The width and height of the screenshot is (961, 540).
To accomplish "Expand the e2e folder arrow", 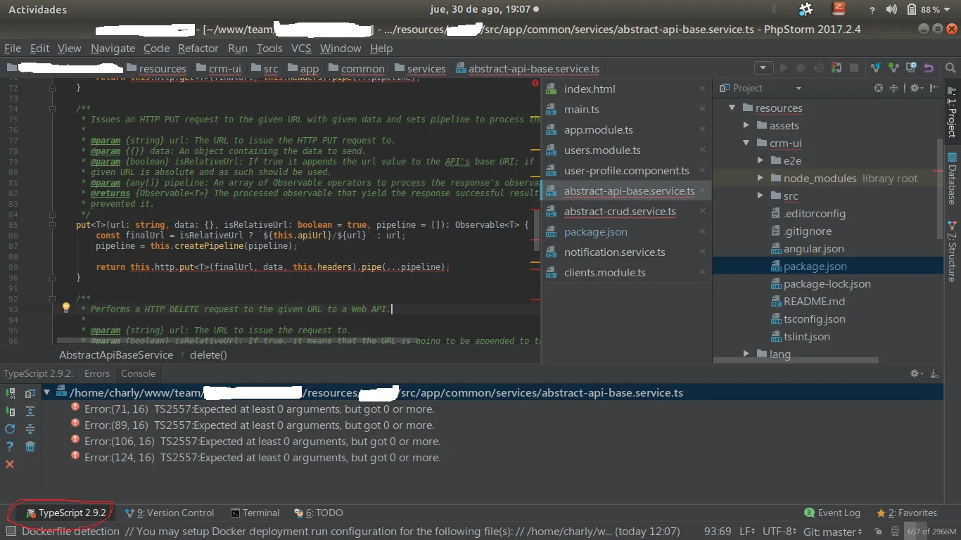I will point(760,160).
